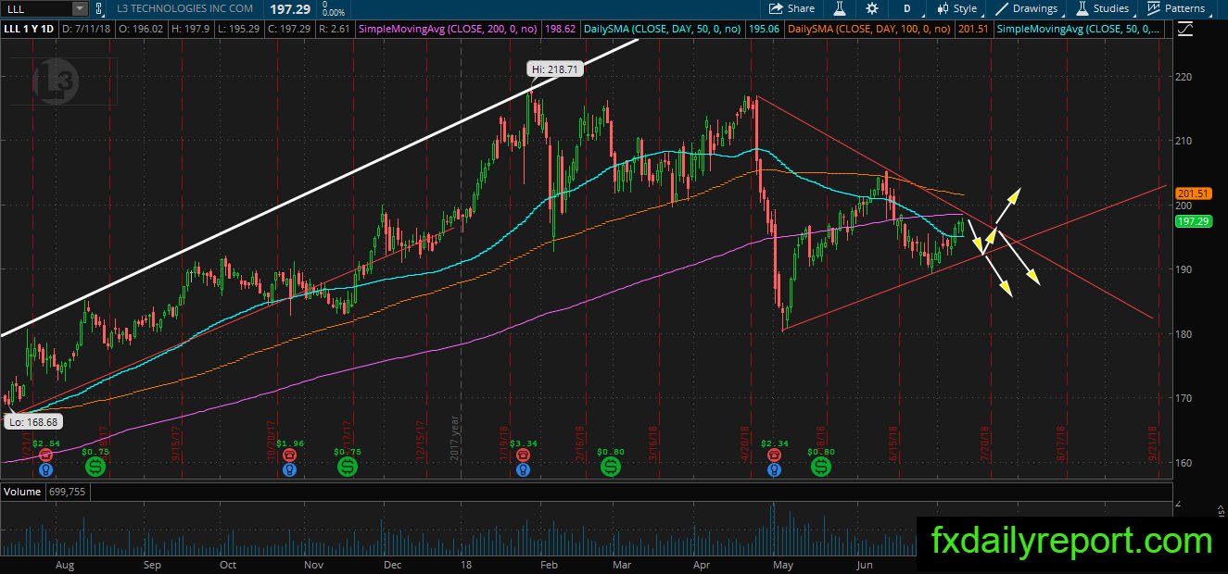The height and width of the screenshot is (574, 1228).
Task: Click the May label on the time axis
Action: tap(784, 564)
